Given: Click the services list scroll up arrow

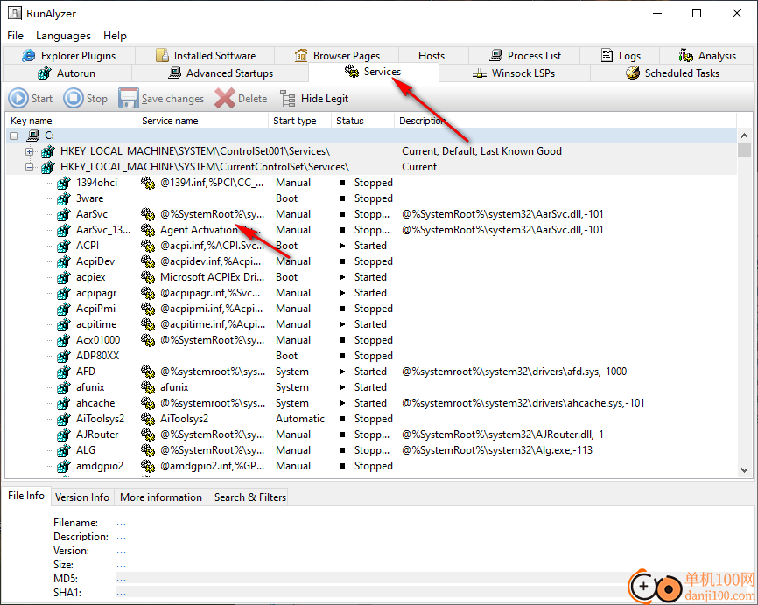Looking at the screenshot, I should click(745, 136).
